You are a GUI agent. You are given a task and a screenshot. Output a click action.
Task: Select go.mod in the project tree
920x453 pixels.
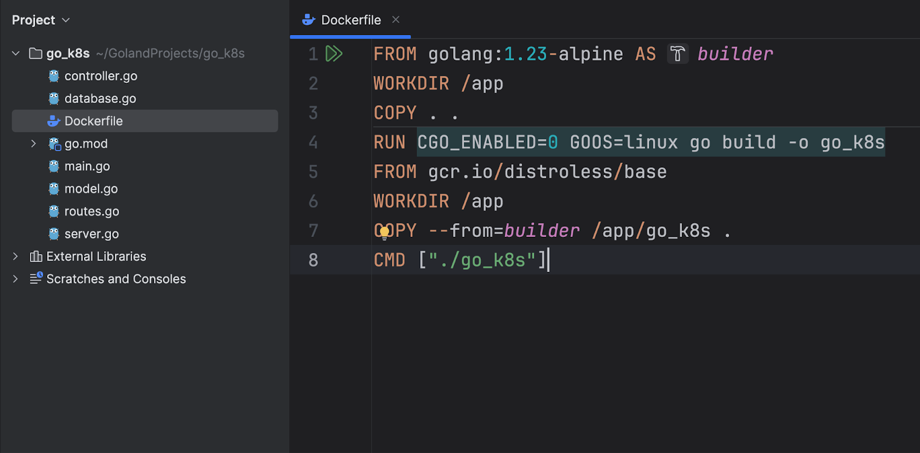(86, 144)
